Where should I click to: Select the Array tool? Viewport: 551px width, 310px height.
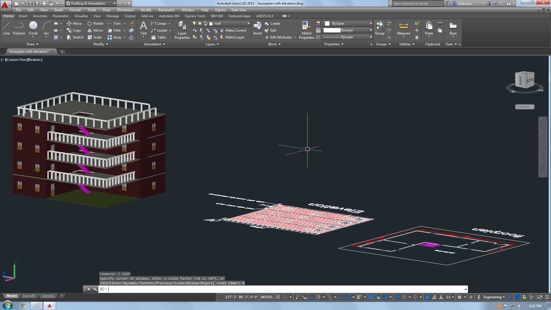tap(115, 37)
